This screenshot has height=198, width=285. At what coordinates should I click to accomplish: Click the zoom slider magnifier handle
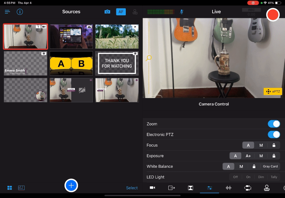tap(149, 58)
